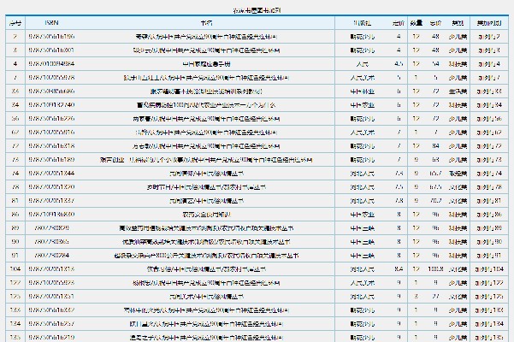Image resolution: width=514 pixels, height=342 pixels.
Task: Click the book title in row 125
Action: [206, 297]
